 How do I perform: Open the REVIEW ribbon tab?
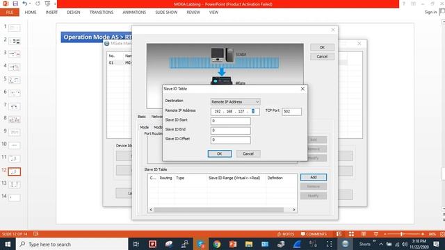coord(193,12)
